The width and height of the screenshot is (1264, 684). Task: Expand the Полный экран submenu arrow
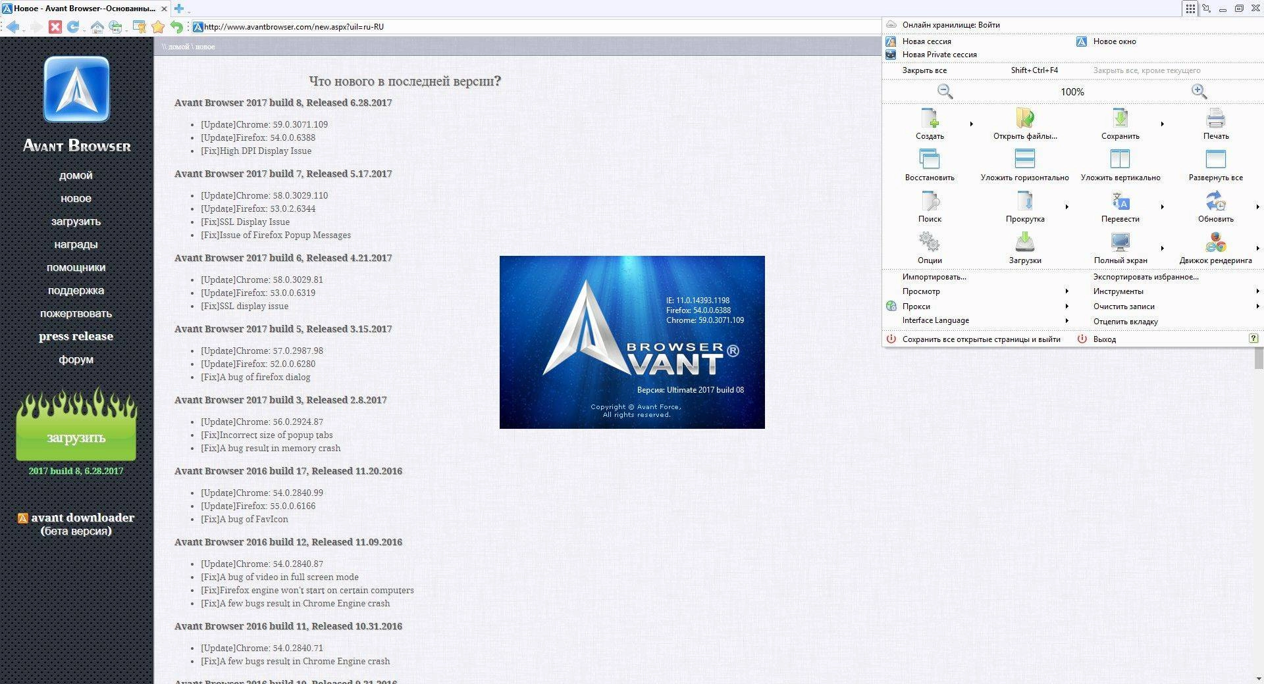point(1162,248)
